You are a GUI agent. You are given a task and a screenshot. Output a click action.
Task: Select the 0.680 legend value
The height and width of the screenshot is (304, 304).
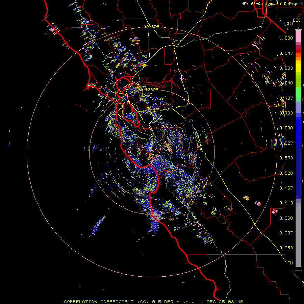(x=286, y=128)
